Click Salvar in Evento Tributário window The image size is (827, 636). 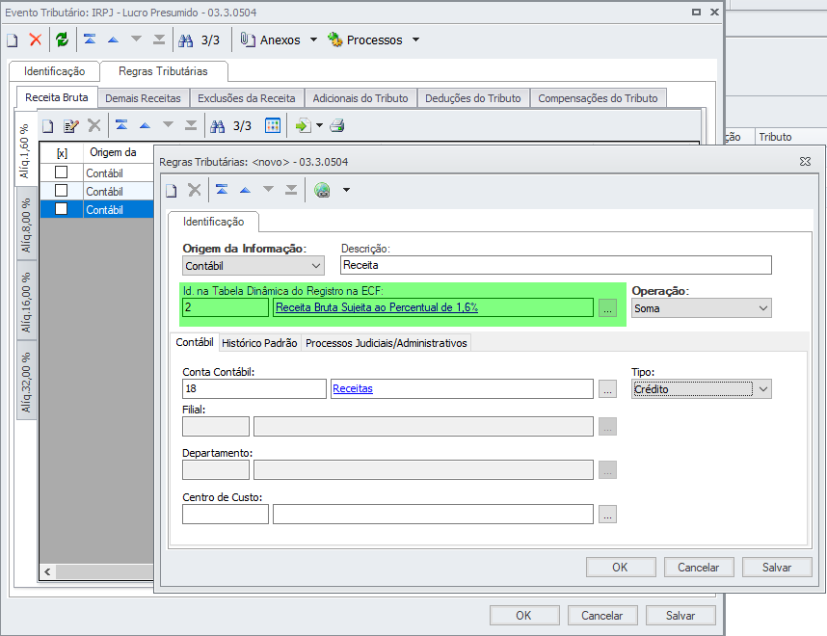[680, 616]
